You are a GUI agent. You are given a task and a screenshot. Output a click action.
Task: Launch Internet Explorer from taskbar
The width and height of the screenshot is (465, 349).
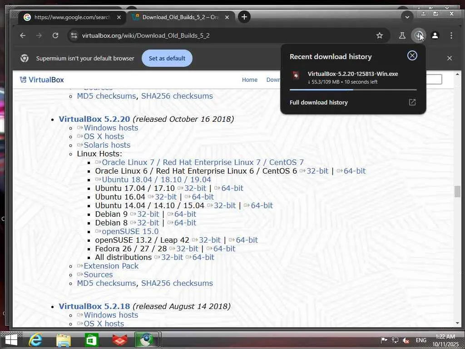point(35,340)
